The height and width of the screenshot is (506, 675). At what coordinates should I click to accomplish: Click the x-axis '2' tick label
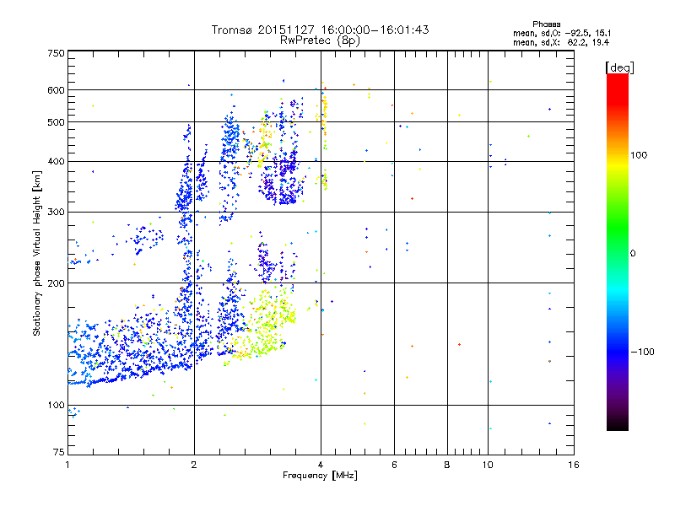tap(194, 465)
